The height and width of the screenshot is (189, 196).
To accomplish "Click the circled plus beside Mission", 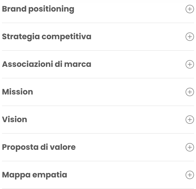I will (x=190, y=92).
